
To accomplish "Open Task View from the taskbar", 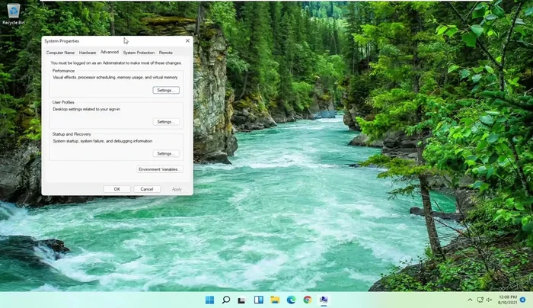I will click(x=242, y=300).
